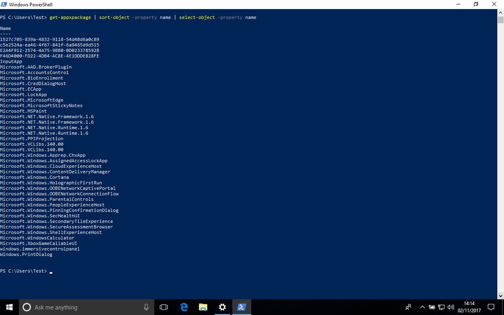
Task: Open the People icon in the system tray
Action: pos(408,307)
